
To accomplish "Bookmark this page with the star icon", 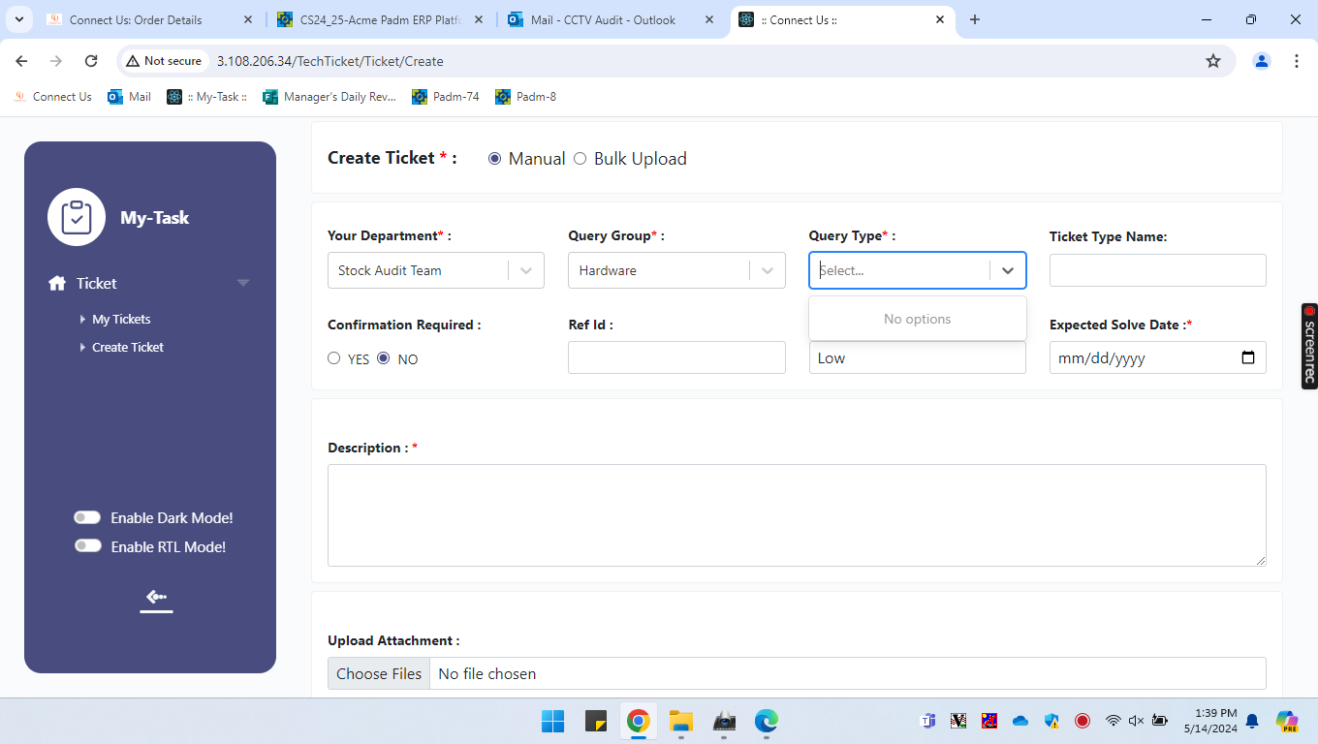I will (x=1213, y=61).
